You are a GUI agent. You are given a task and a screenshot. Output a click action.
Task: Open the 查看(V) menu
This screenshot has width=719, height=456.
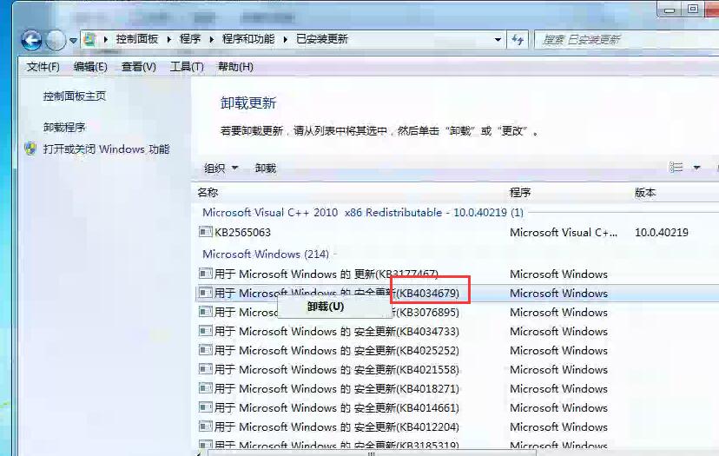point(138,67)
